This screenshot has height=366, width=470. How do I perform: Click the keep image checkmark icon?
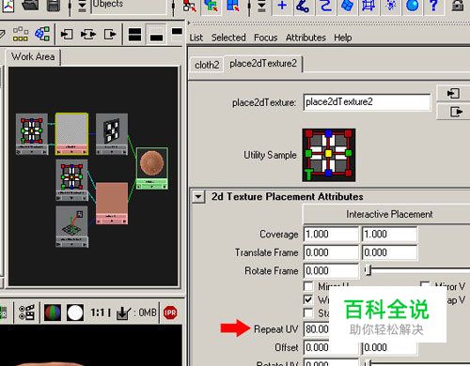click(123, 313)
